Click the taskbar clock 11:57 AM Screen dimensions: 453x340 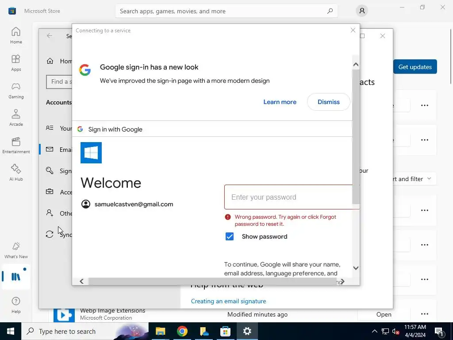tap(415, 331)
